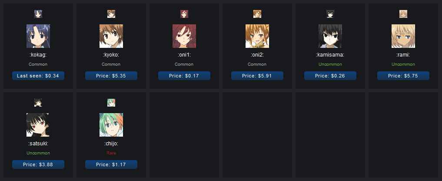The width and height of the screenshot is (442, 181).
Task: Open the large :kokag: blue-haired portrait
Action: tap(38, 36)
